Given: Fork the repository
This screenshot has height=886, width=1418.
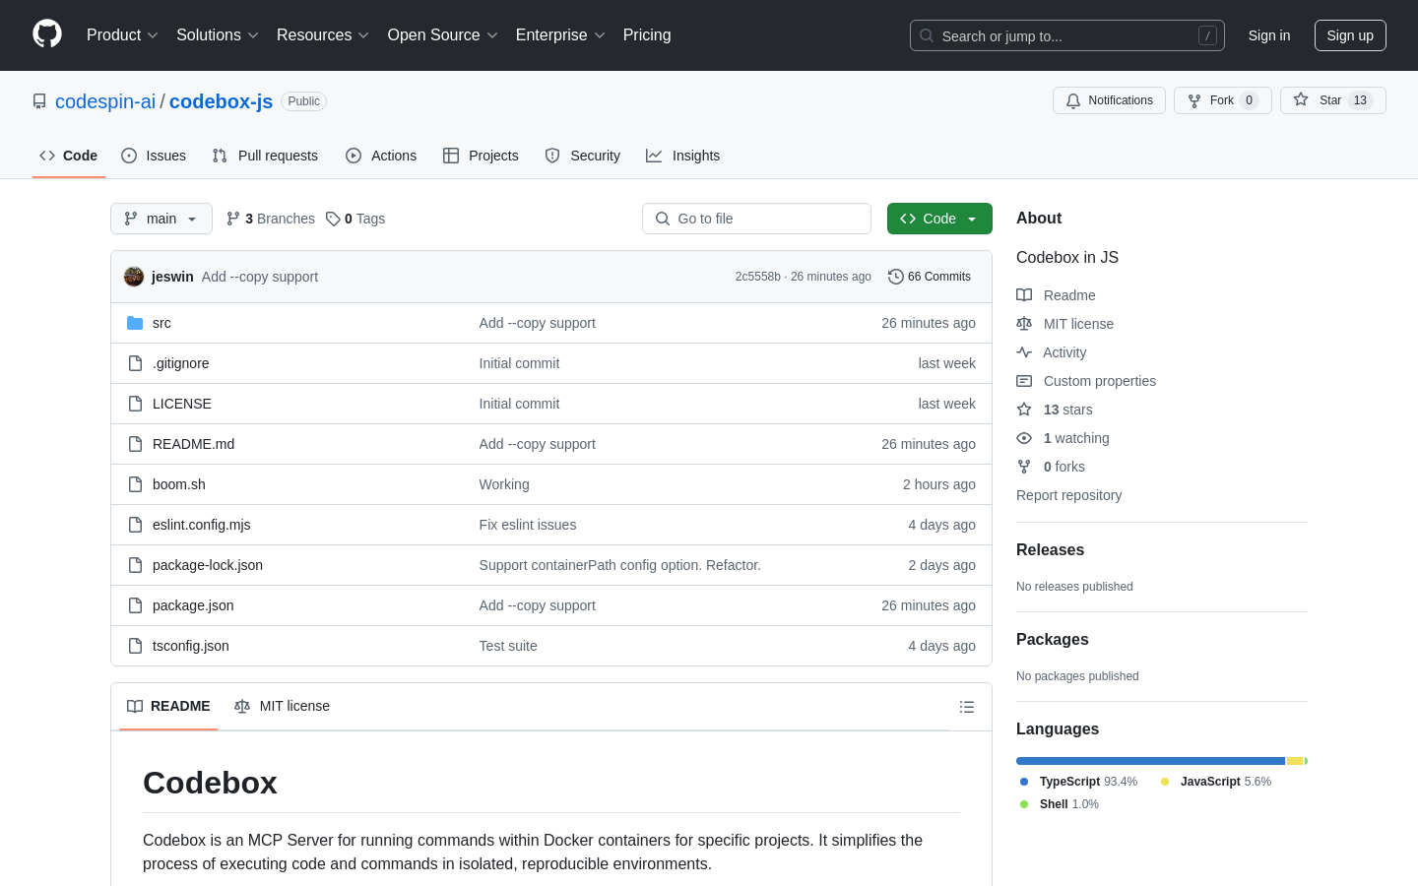Looking at the screenshot, I should pyautogui.click(x=1222, y=100).
